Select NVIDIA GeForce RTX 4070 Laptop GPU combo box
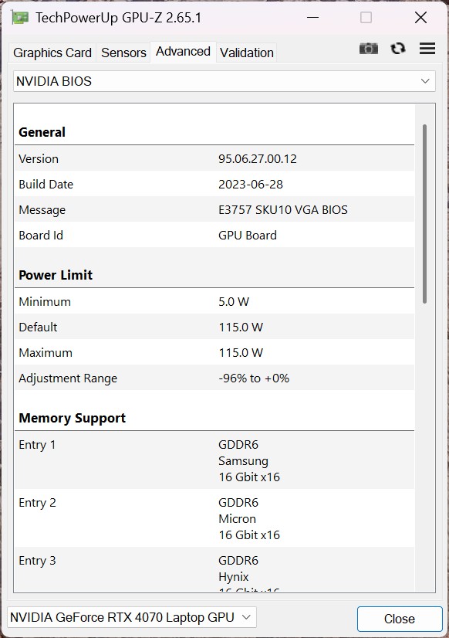The height and width of the screenshot is (638, 449). 132,617
